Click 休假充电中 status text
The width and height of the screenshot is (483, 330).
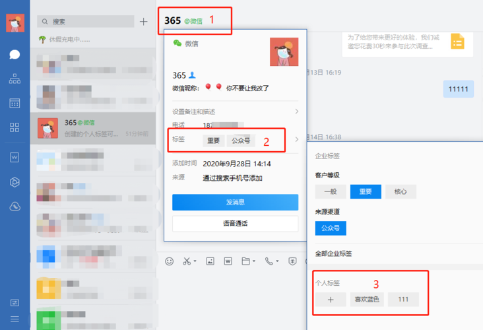tap(70, 40)
